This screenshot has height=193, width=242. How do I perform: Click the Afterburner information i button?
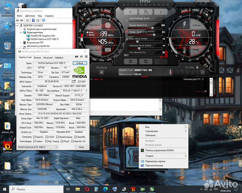[x=161, y=12]
